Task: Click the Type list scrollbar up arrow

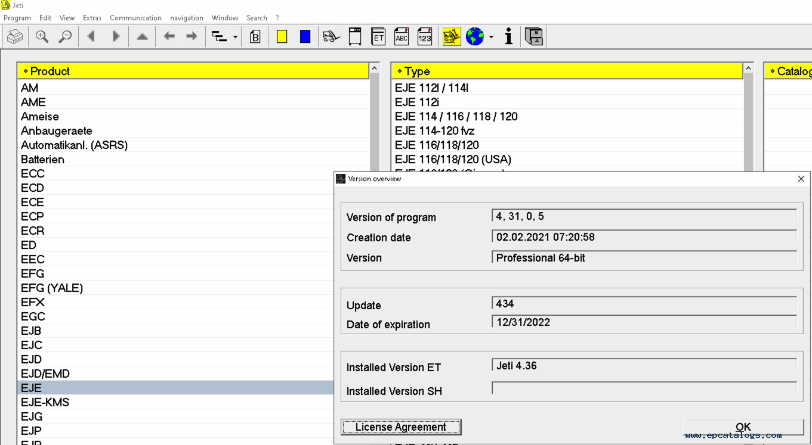Action: [x=748, y=69]
